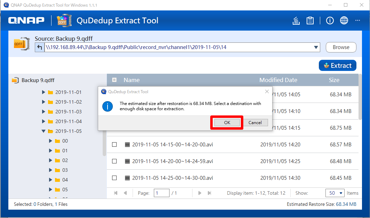
Task: Collapse the 2019-11-05 folder
Action: pos(44,131)
